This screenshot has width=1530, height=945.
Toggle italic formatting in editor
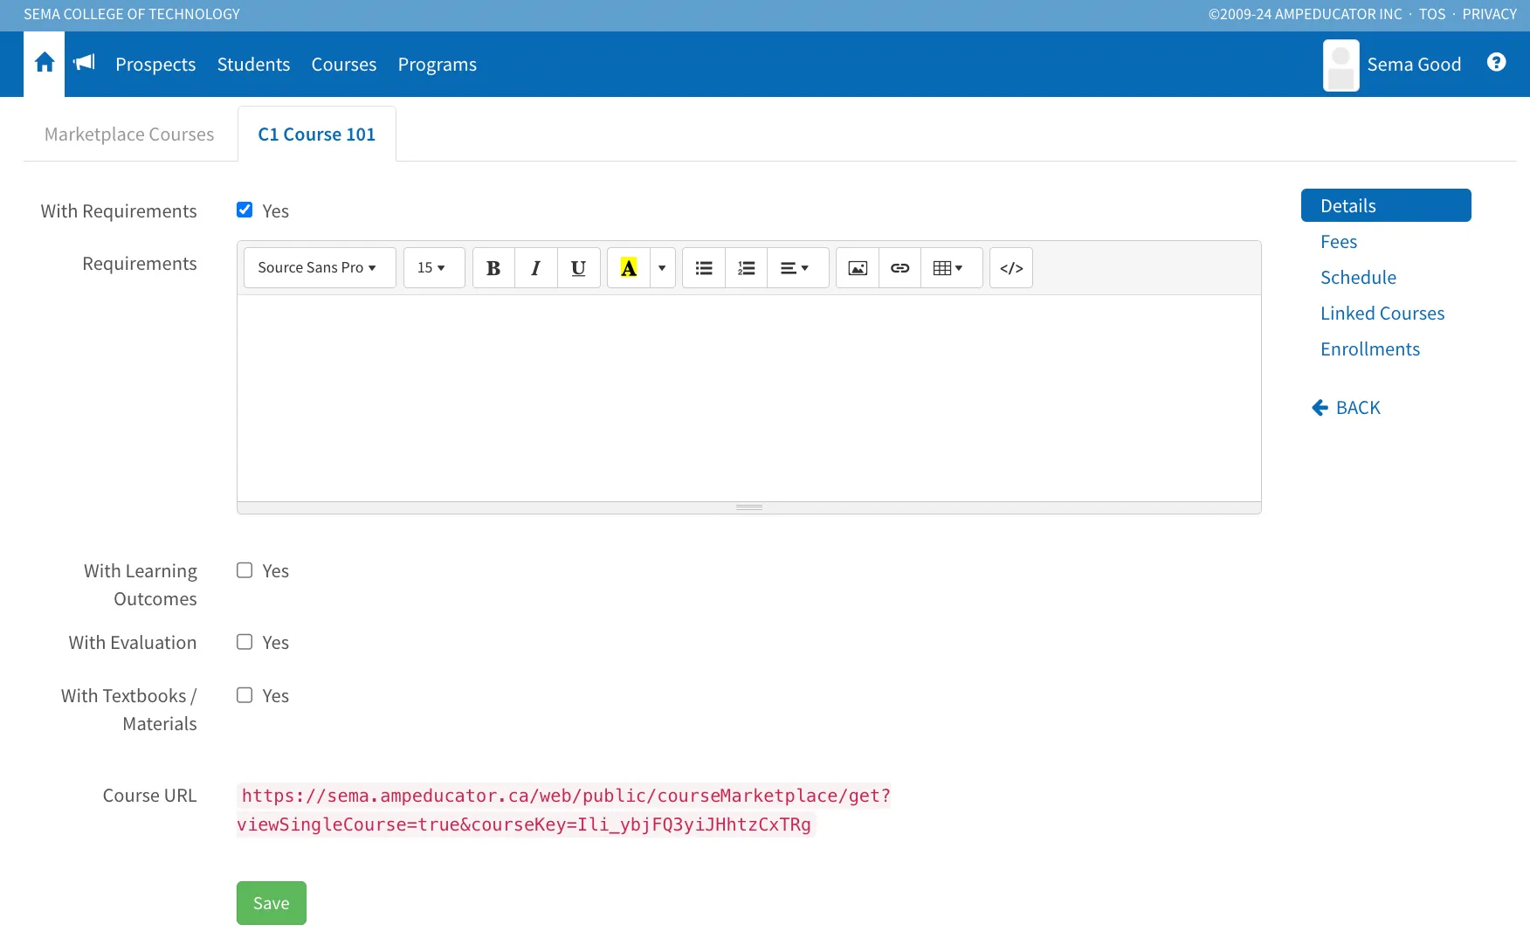pos(536,268)
